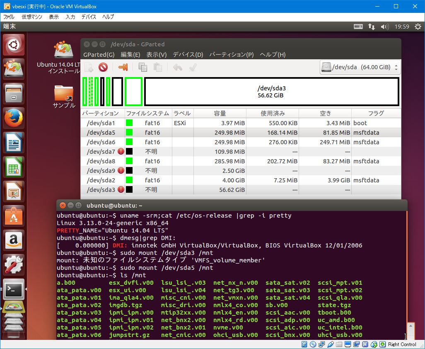This screenshot has height=349, width=425.
Task: Open the Ubuntu Dash from the launcher
Action: click(x=14, y=45)
